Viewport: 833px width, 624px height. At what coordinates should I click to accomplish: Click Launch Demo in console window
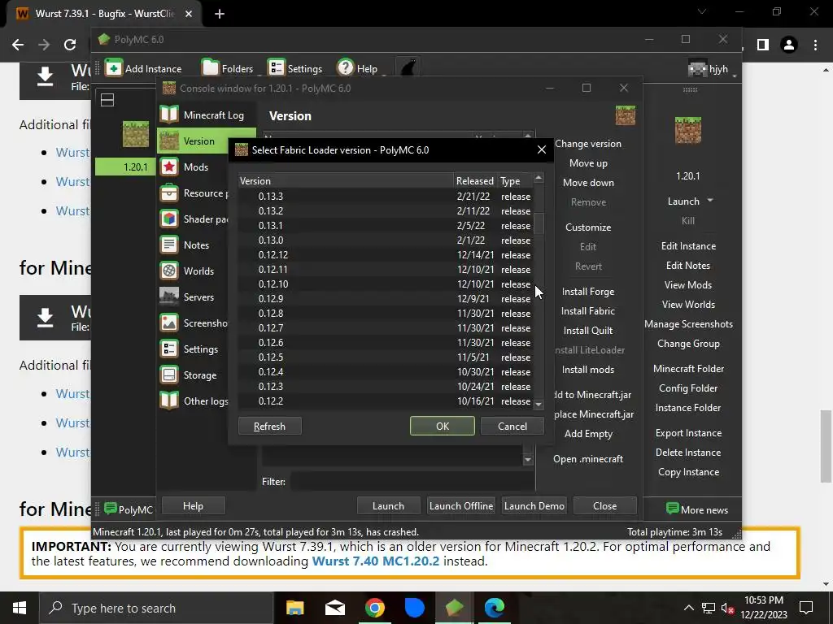click(534, 506)
